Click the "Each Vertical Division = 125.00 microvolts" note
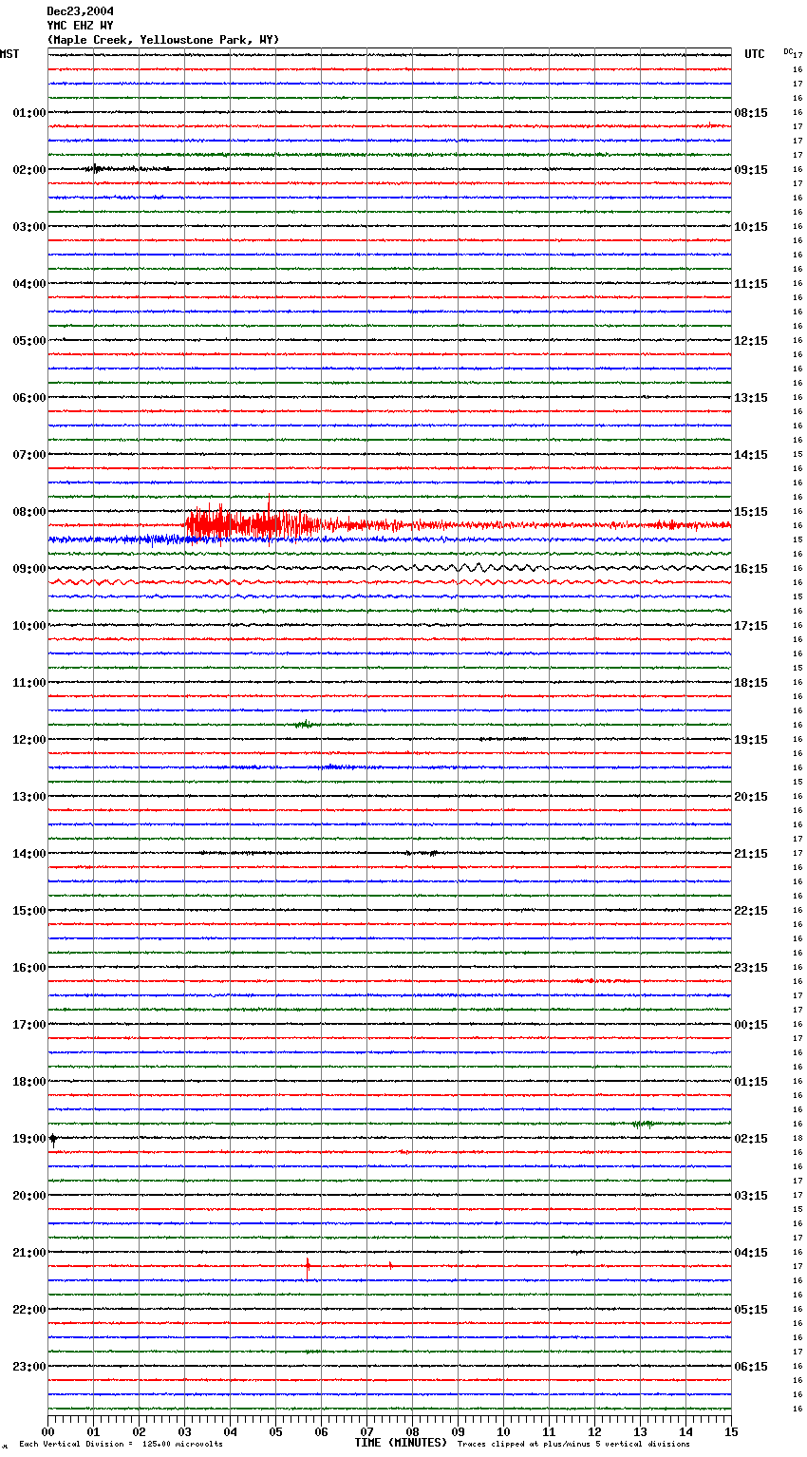Screen dimensions: 807x1457 pyautogui.click(x=121, y=1445)
